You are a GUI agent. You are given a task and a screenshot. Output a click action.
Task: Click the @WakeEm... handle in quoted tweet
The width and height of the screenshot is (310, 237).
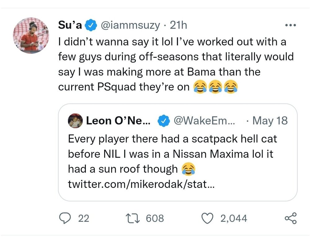204,121
